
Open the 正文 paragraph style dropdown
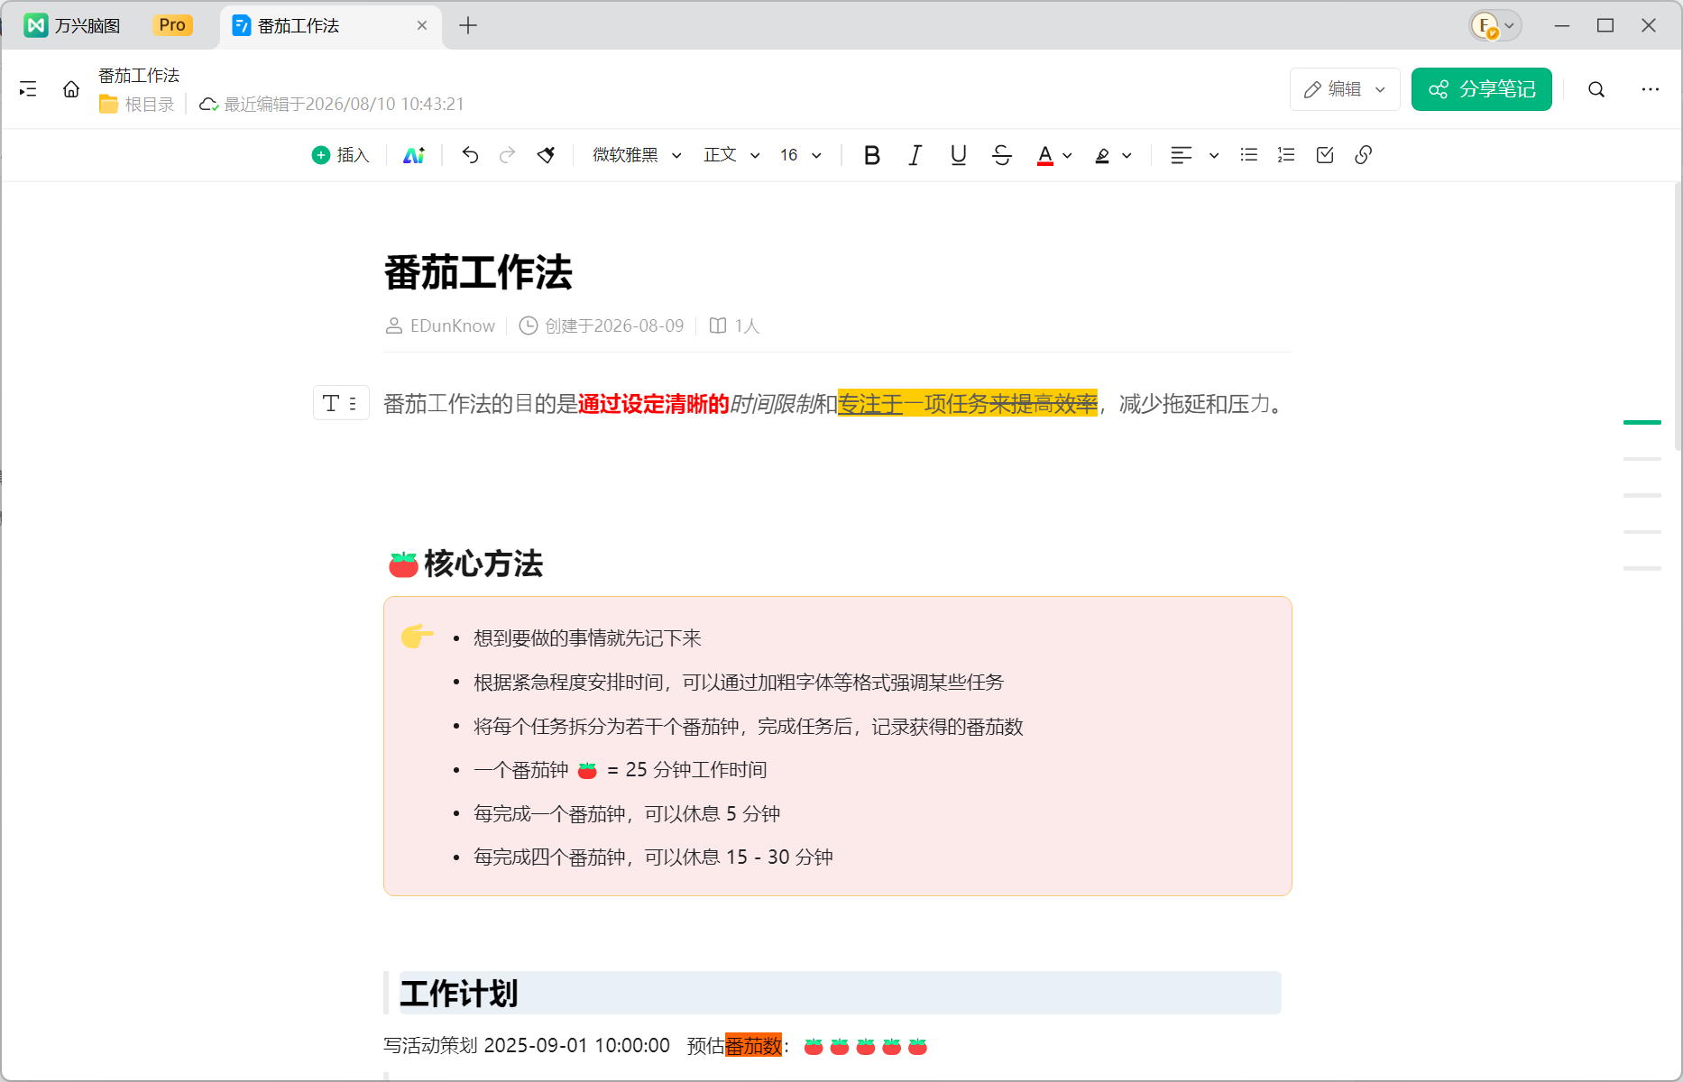click(x=731, y=155)
